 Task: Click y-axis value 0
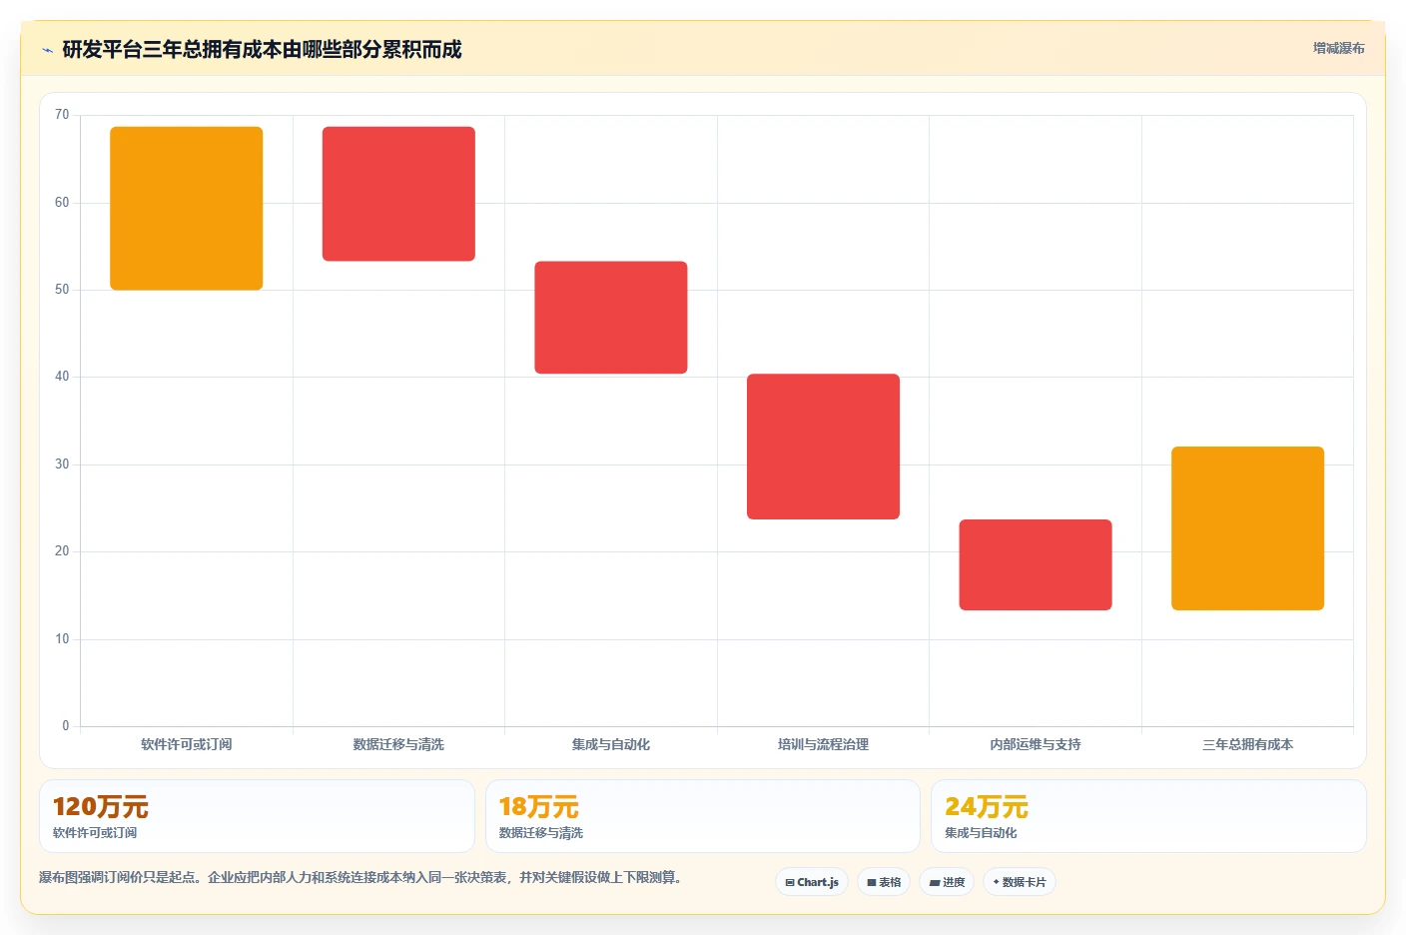[x=66, y=726]
